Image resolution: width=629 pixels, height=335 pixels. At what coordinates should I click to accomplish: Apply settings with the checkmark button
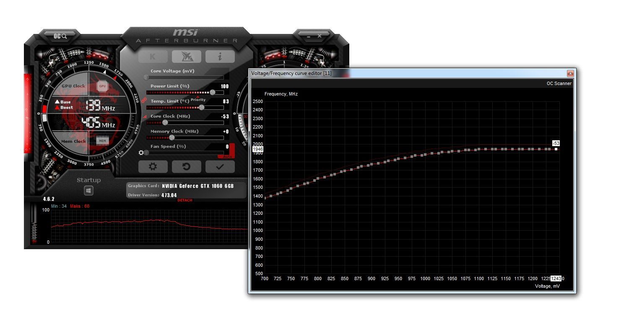(220, 167)
